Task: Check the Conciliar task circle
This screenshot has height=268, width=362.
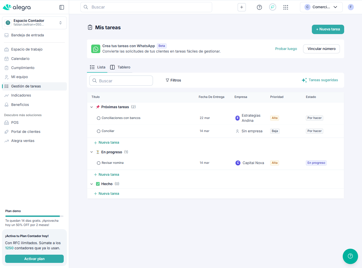Action: (99, 131)
